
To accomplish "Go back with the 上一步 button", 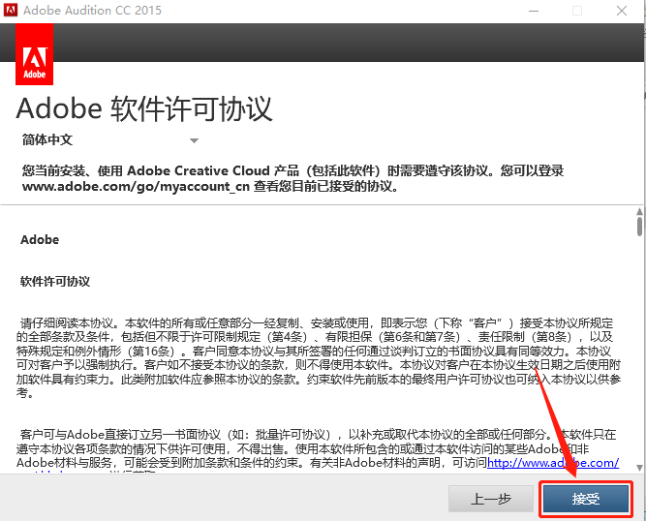I will point(491,499).
